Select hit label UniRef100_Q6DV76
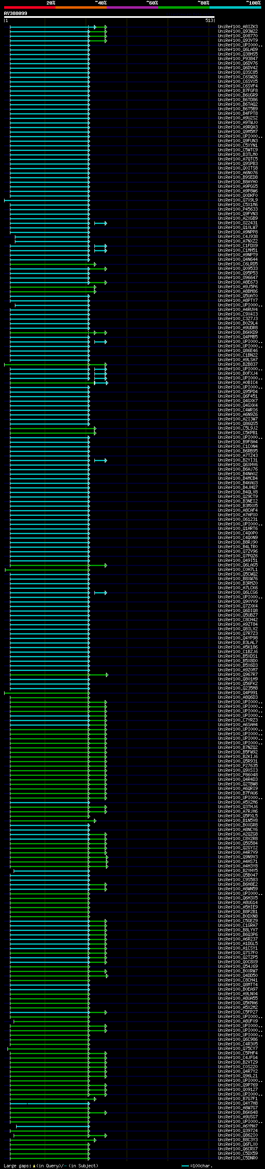The image size is (265, 1169). tap(237, 63)
